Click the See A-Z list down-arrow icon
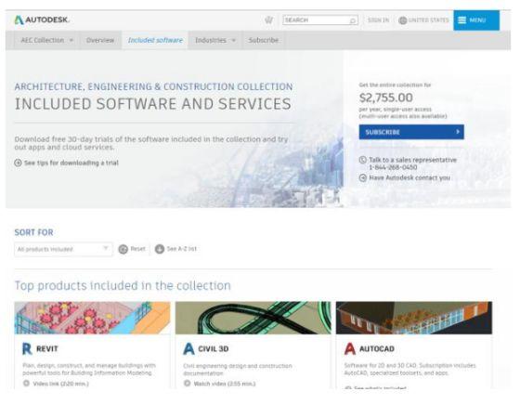This screenshot has height=405, width=520. pyautogui.click(x=160, y=249)
